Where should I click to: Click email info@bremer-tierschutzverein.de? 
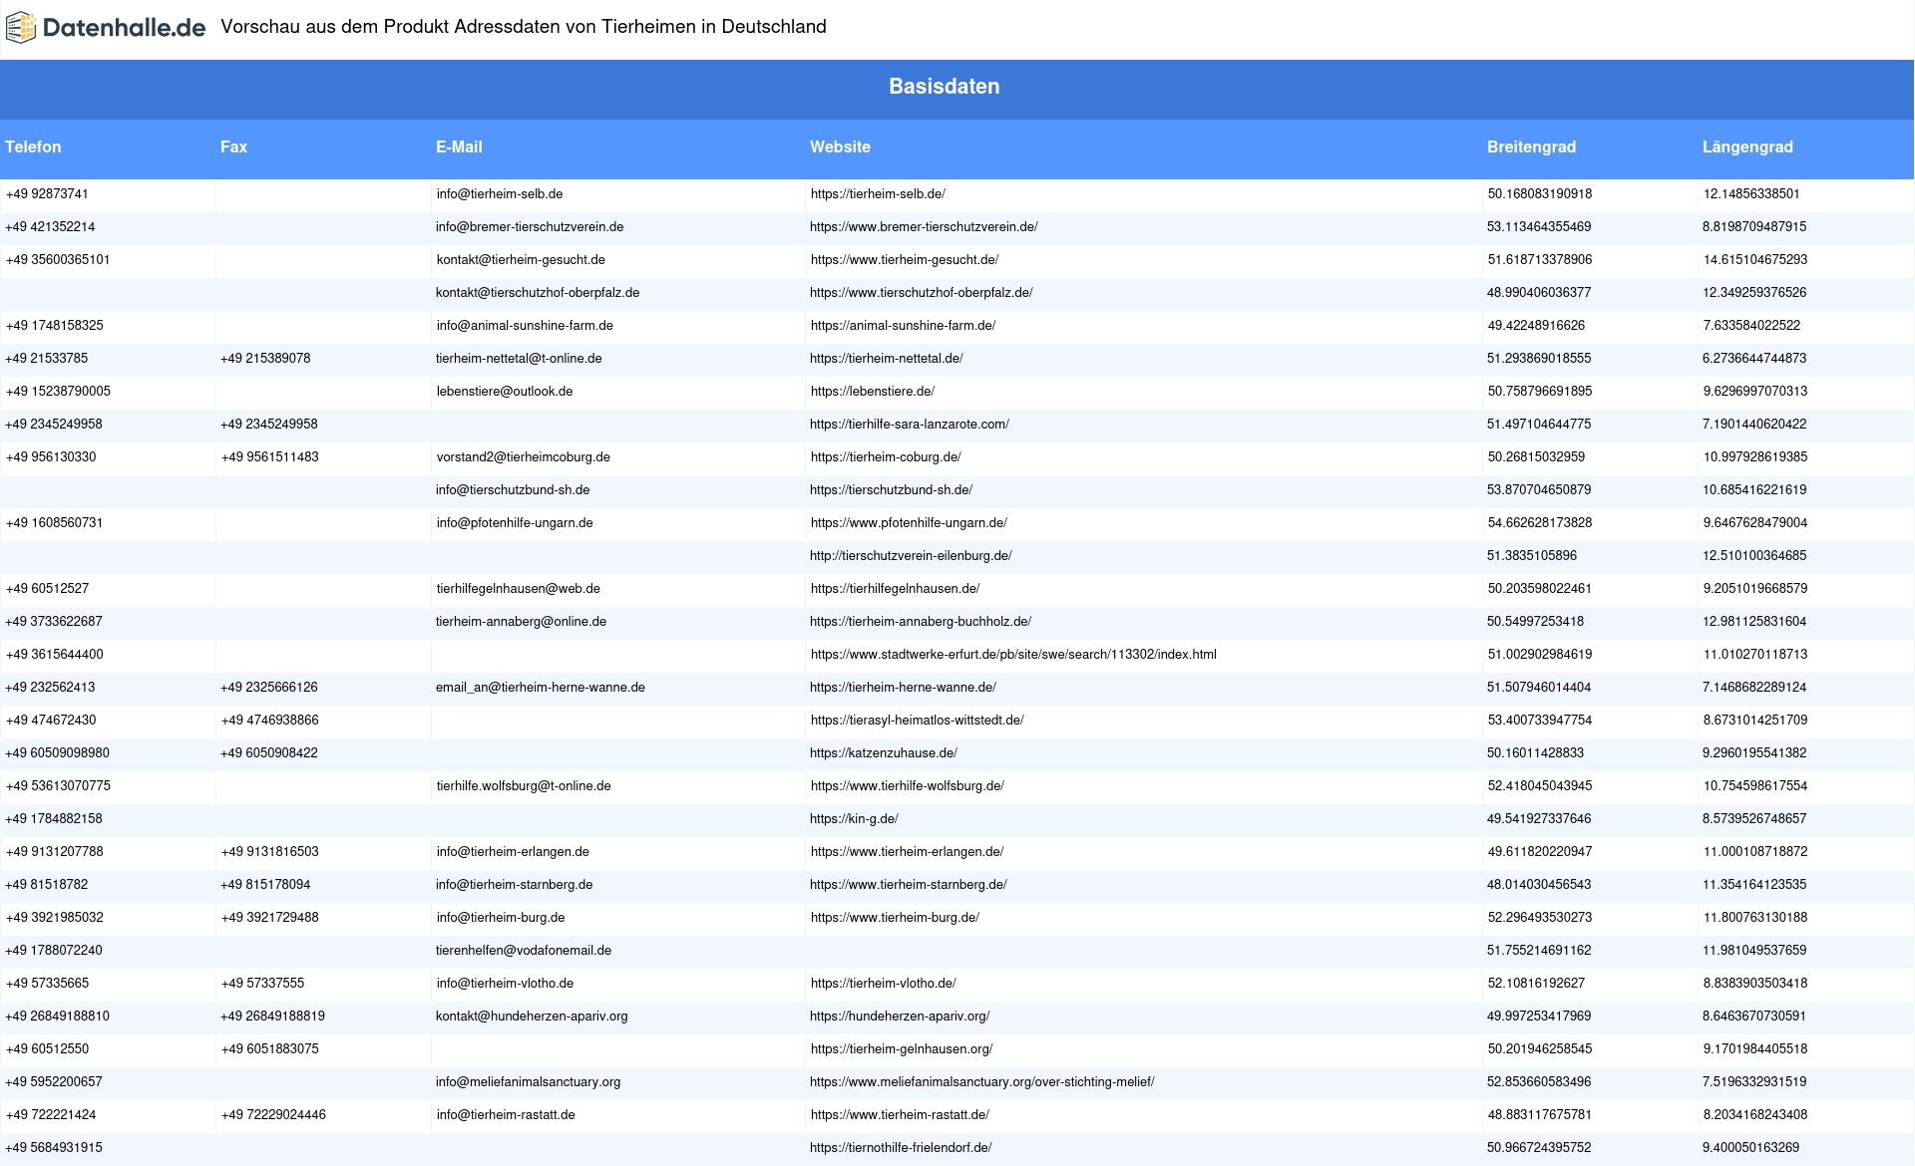click(x=530, y=227)
